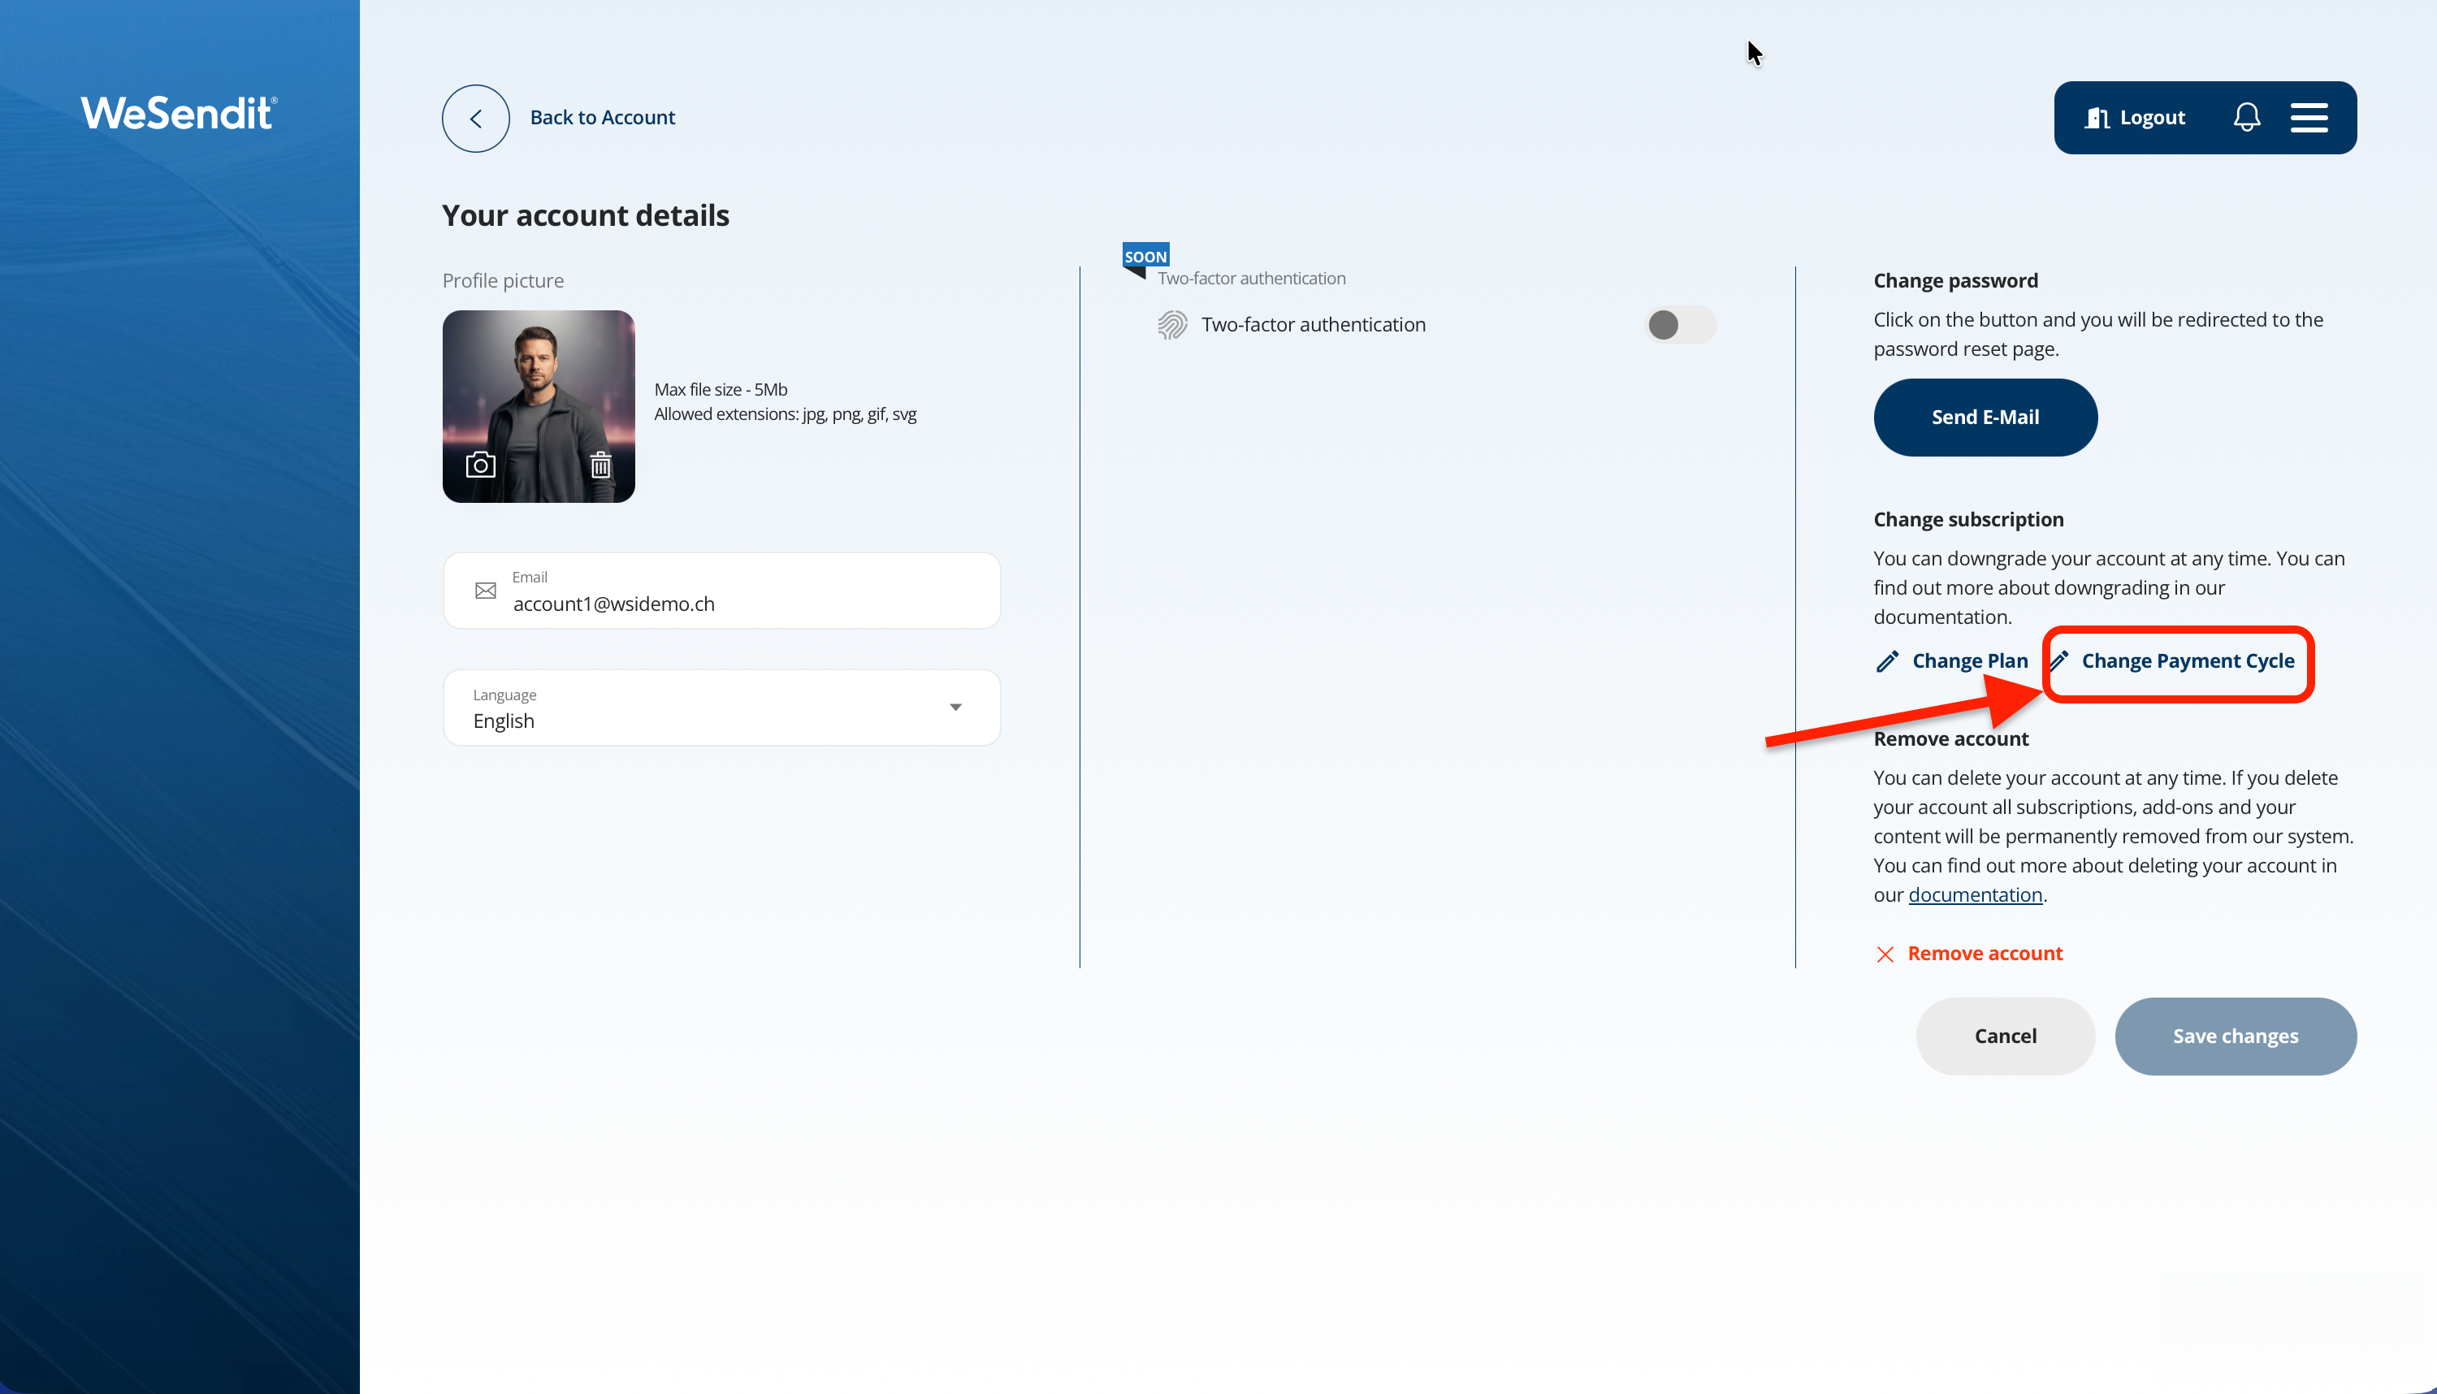This screenshot has height=1394, width=2437.
Task: Click the Cancel button
Action: click(x=2004, y=1036)
